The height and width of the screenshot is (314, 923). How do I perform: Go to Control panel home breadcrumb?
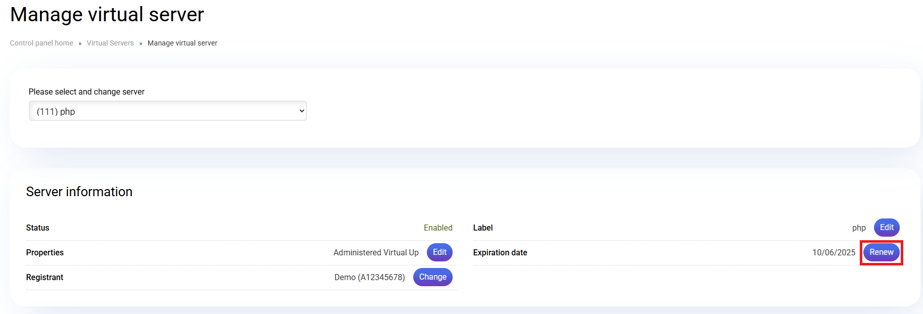tap(41, 43)
